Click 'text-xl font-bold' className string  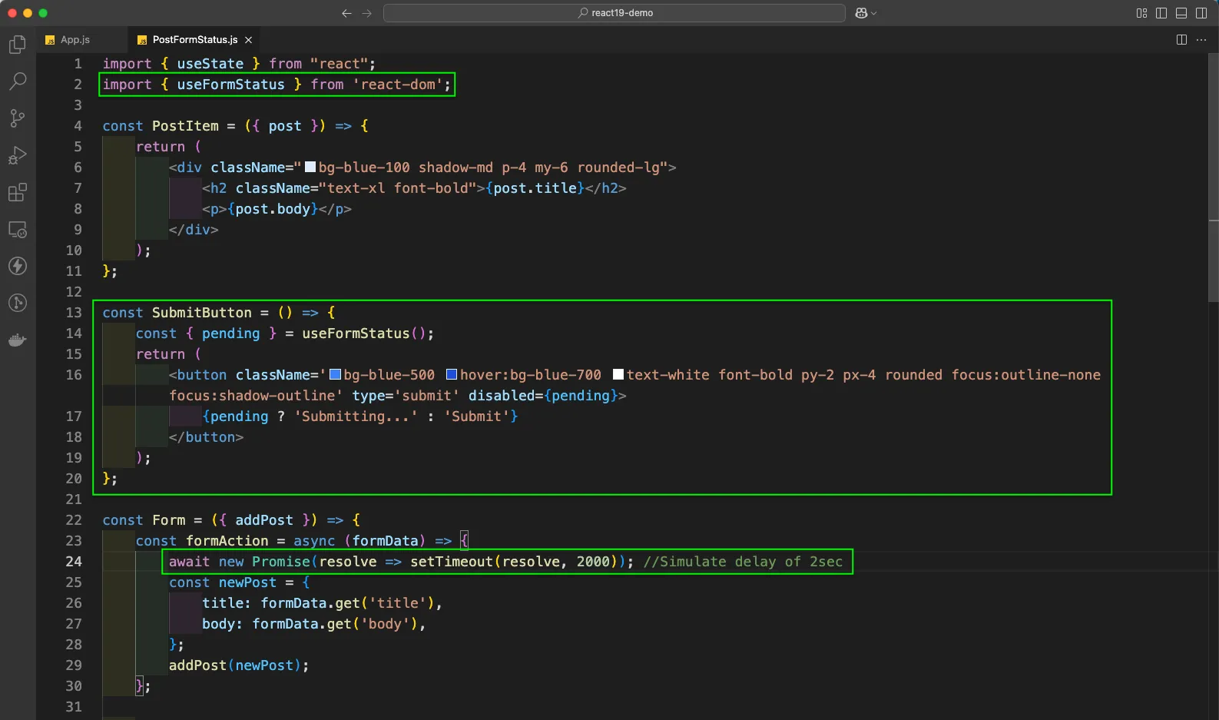click(398, 188)
